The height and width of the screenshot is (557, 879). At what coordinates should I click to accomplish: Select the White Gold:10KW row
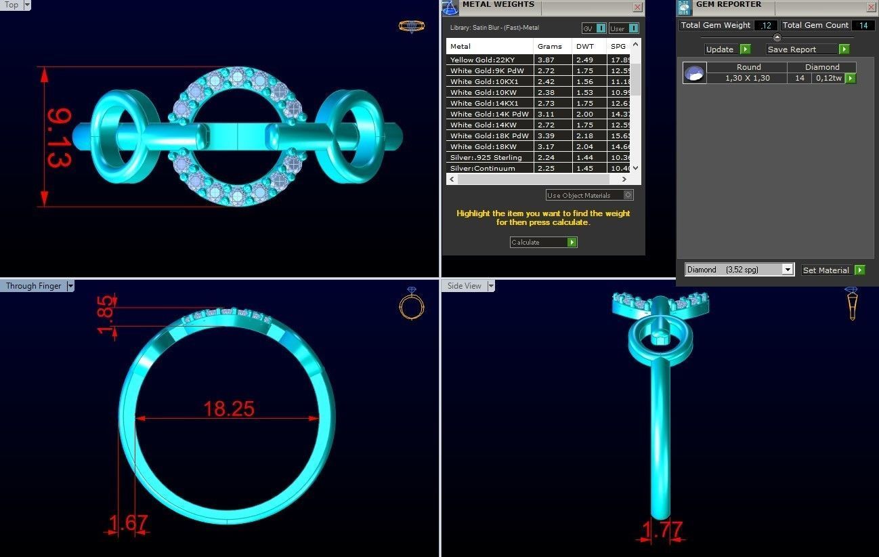tap(538, 92)
